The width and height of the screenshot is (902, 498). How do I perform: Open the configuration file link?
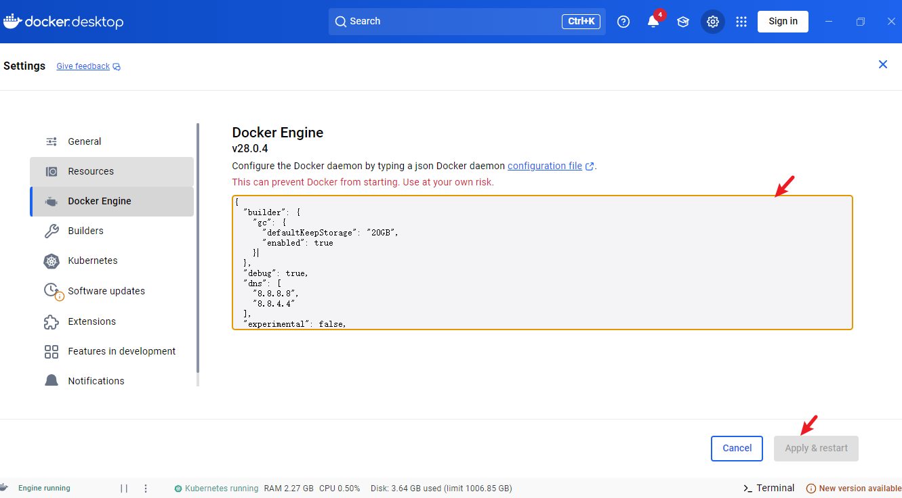pos(545,166)
